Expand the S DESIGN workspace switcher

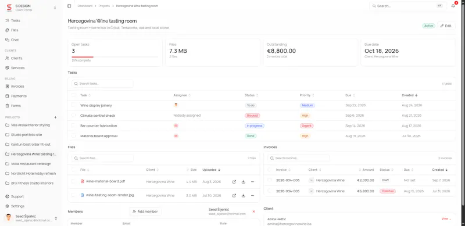click(55, 8)
